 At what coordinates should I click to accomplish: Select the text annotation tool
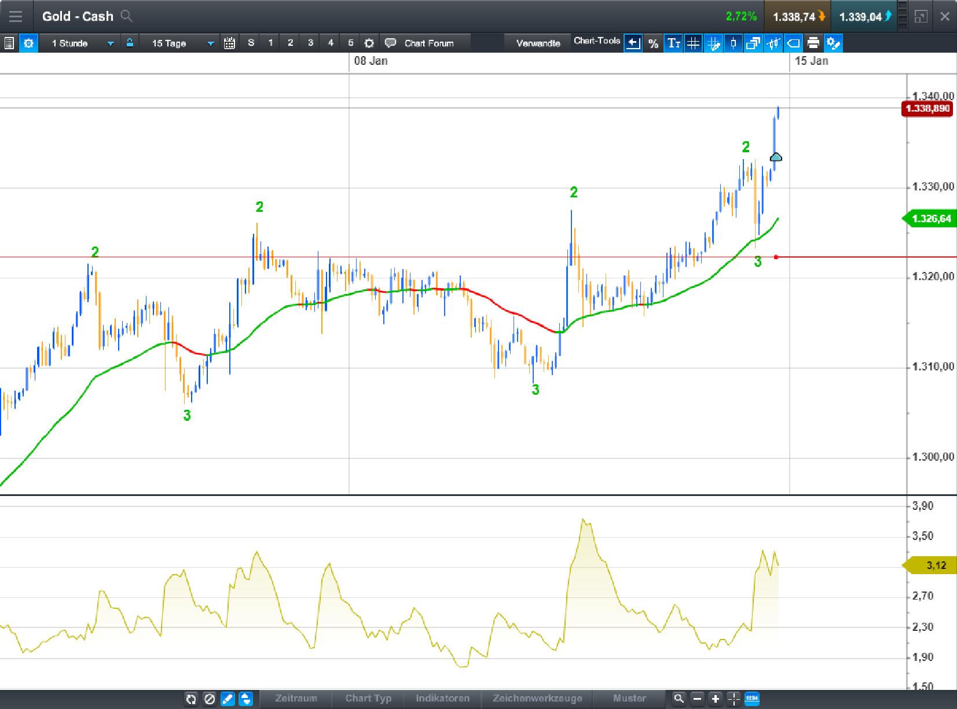coord(673,42)
